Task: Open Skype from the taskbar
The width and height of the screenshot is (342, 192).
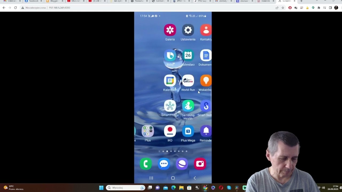Action: click(x=229, y=188)
